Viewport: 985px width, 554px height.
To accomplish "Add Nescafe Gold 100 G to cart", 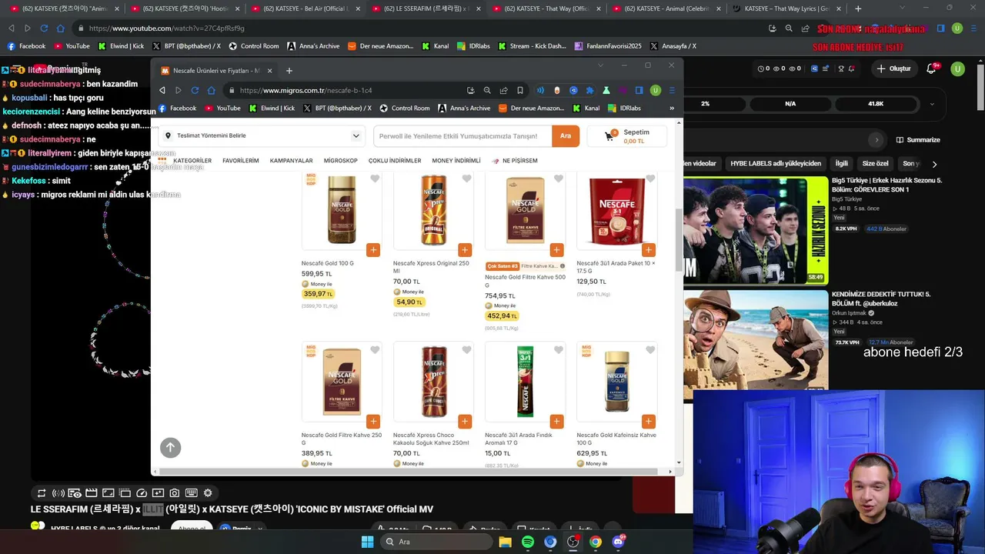I will coord(373,250).
